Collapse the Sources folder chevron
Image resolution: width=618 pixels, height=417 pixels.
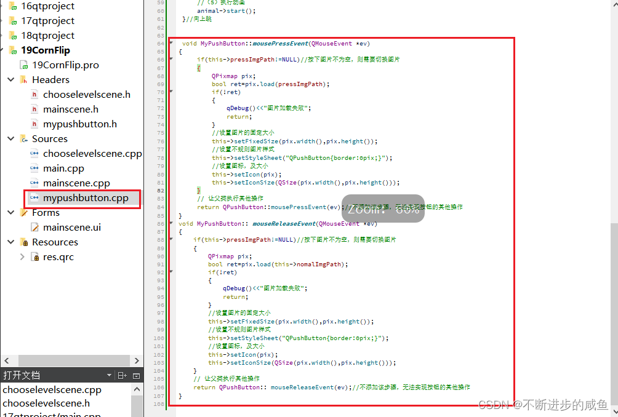[x=11, y=138]
